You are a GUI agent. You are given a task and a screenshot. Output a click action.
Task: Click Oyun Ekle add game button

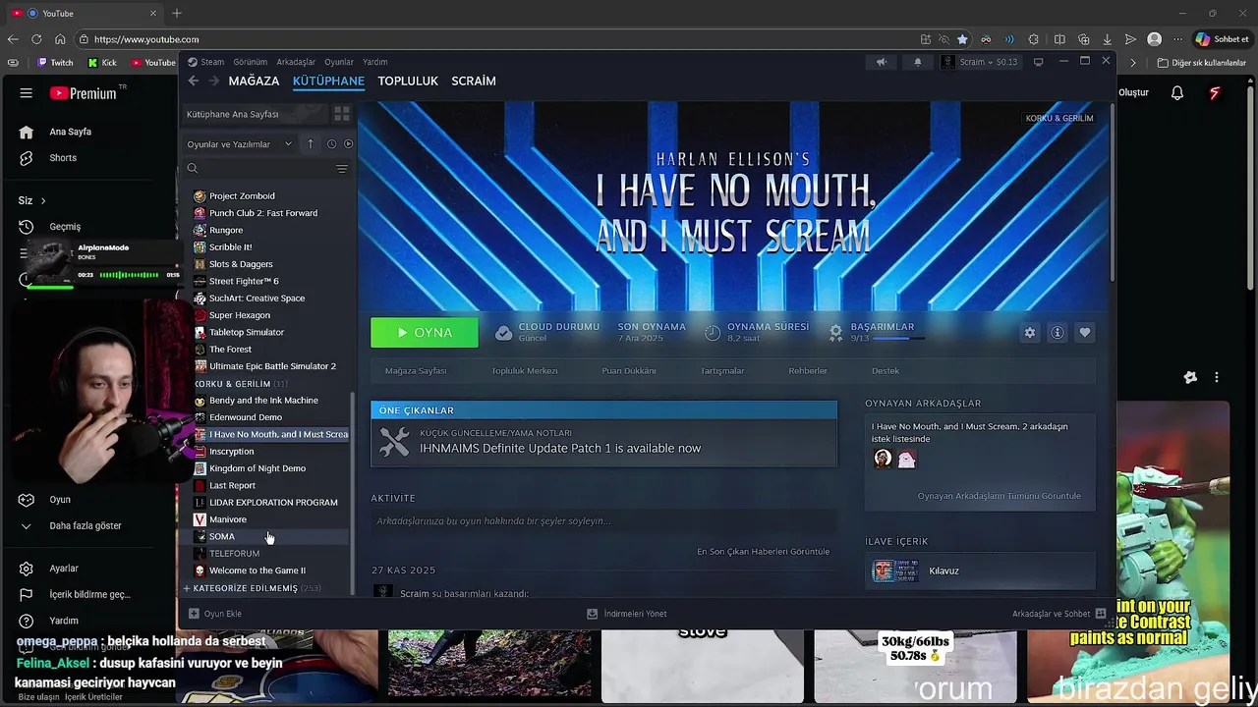215,614
